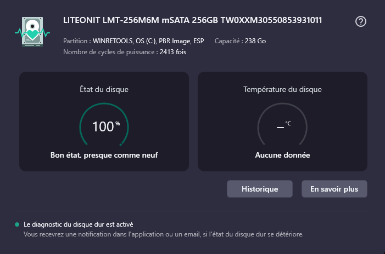Screen dimensions: 385x254
Task: Click the notification description text at bottom
Action: pyautogui.click(x=163, y=234)
